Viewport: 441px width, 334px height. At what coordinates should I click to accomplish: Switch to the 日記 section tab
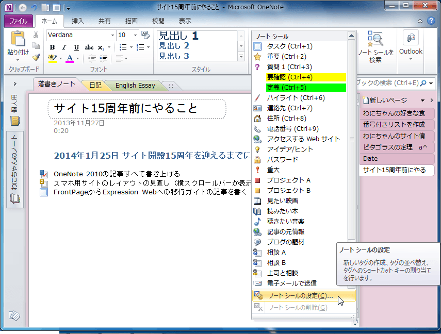tap(95, 86)
